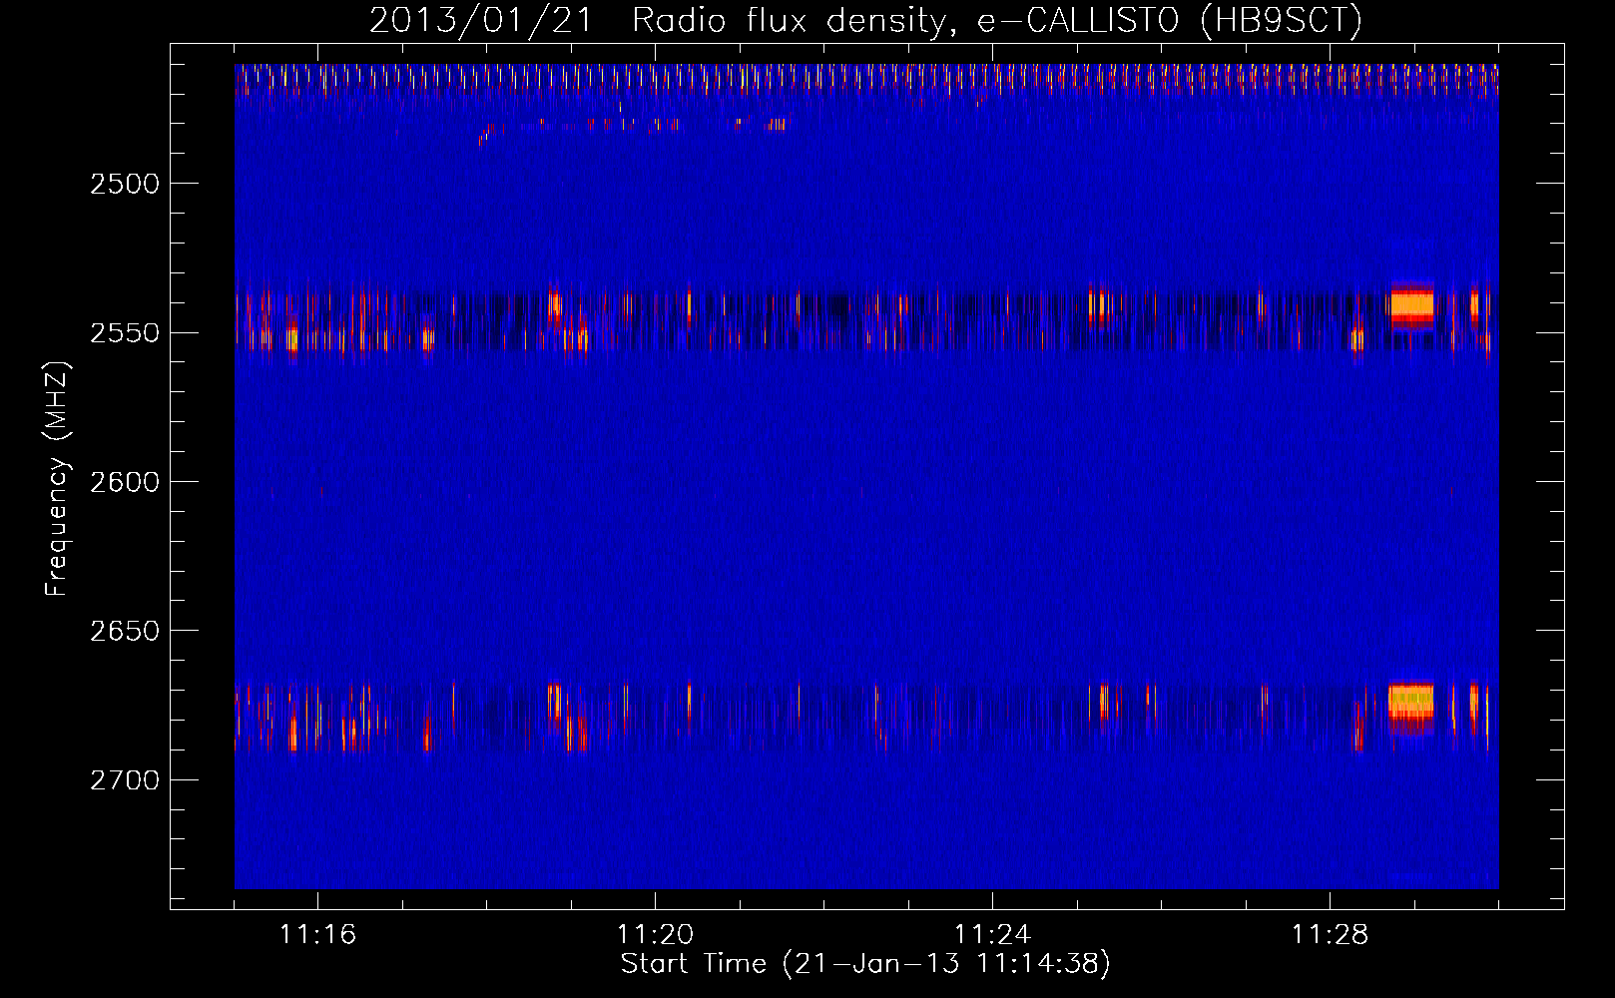1615x998 pixels.
Task: Click the bright burst near 2540 MHz at 11:29
Action: coord(1411,304)
